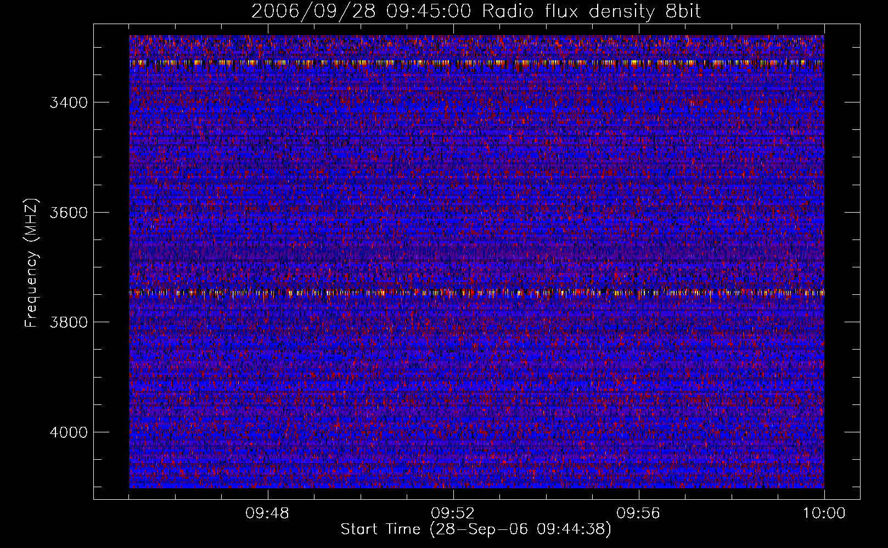Click the 3400 frequency tick label
The width and height of the screenshot is (888, 548).
[x=69, y=102]
